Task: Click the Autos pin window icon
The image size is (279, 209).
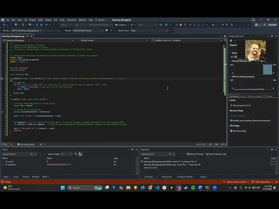Action: [133, 150]
